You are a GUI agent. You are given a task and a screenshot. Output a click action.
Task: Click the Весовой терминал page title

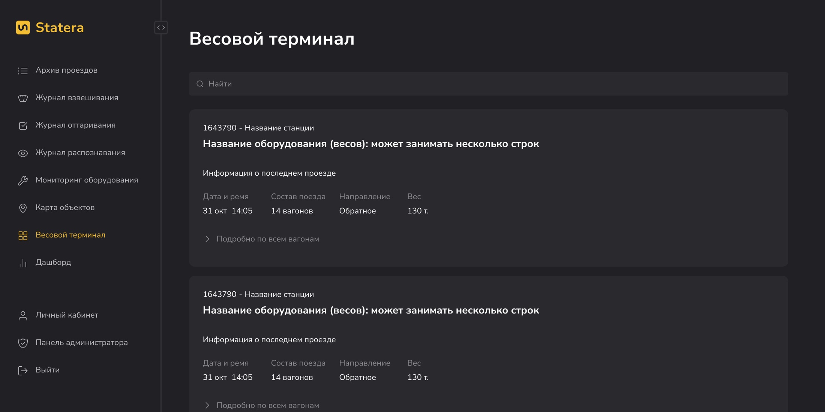271,39
